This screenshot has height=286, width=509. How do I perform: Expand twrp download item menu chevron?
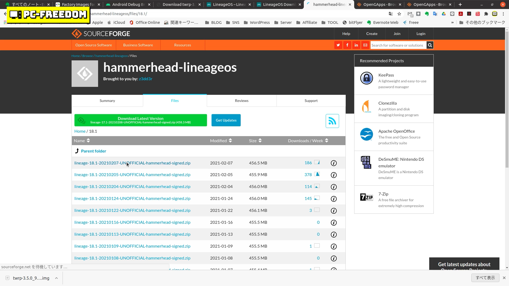coord(56,278)
